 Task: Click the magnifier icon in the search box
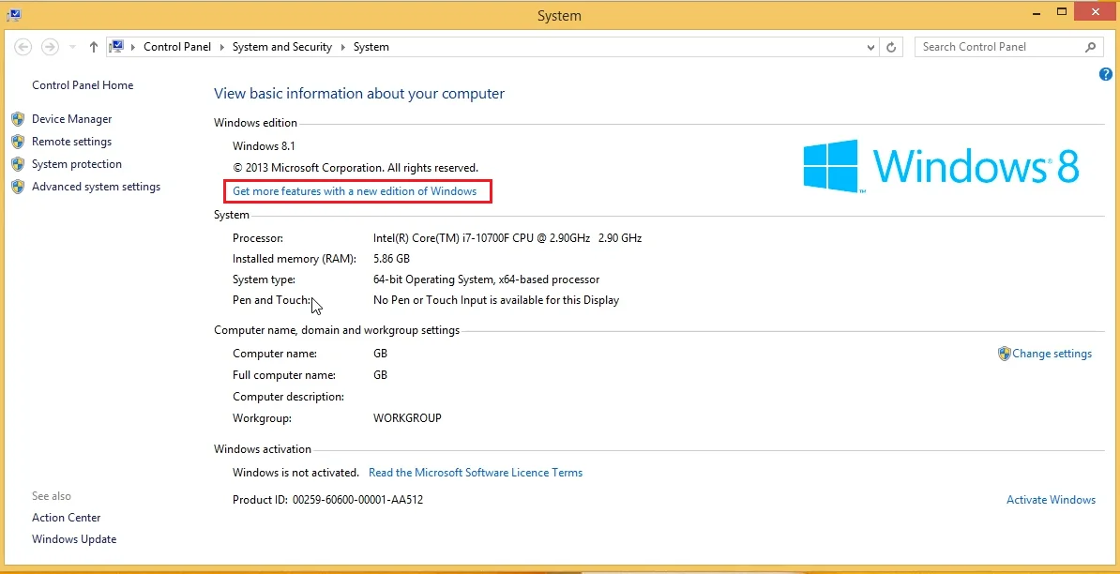pos(1090,47)
